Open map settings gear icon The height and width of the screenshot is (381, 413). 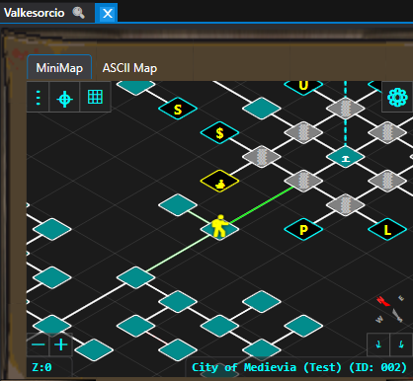(397, 97)
